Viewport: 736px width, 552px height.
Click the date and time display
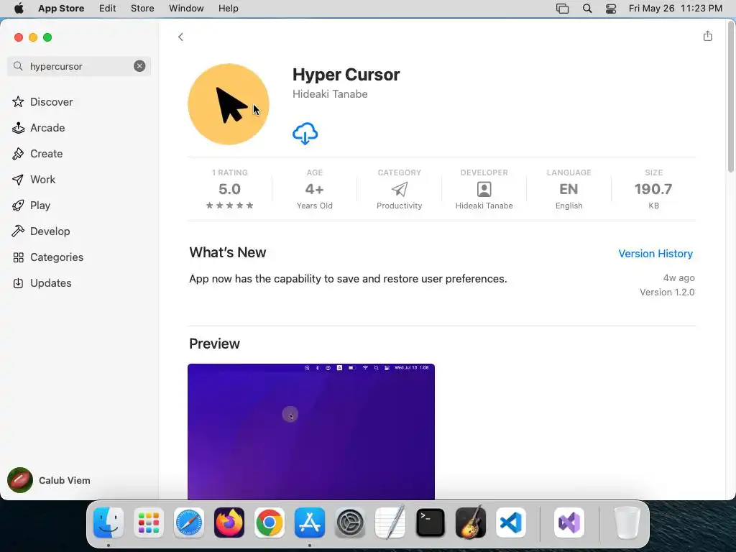click(x=675, y=9)
